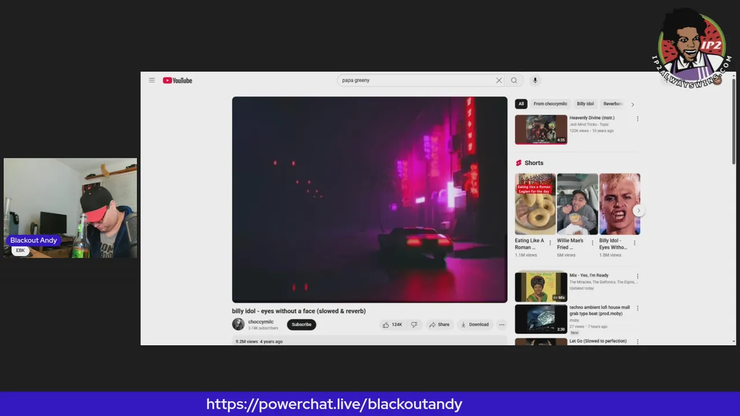Open options for techno ambient lofi video
The height and width of the screenshot is (416, 740).
(638, 309)
